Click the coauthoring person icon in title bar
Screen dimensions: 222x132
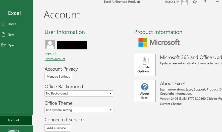click(195, 2)
